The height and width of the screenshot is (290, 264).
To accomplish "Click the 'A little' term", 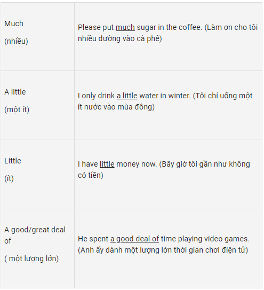I will (15, 92).
